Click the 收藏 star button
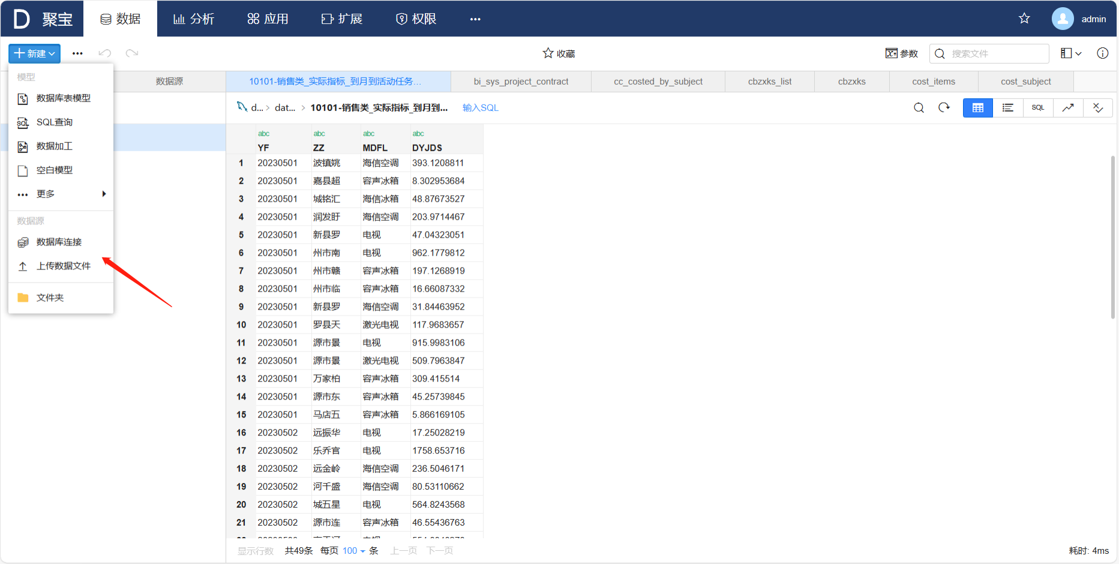The image size is (1119, 564). pos(559,53)
